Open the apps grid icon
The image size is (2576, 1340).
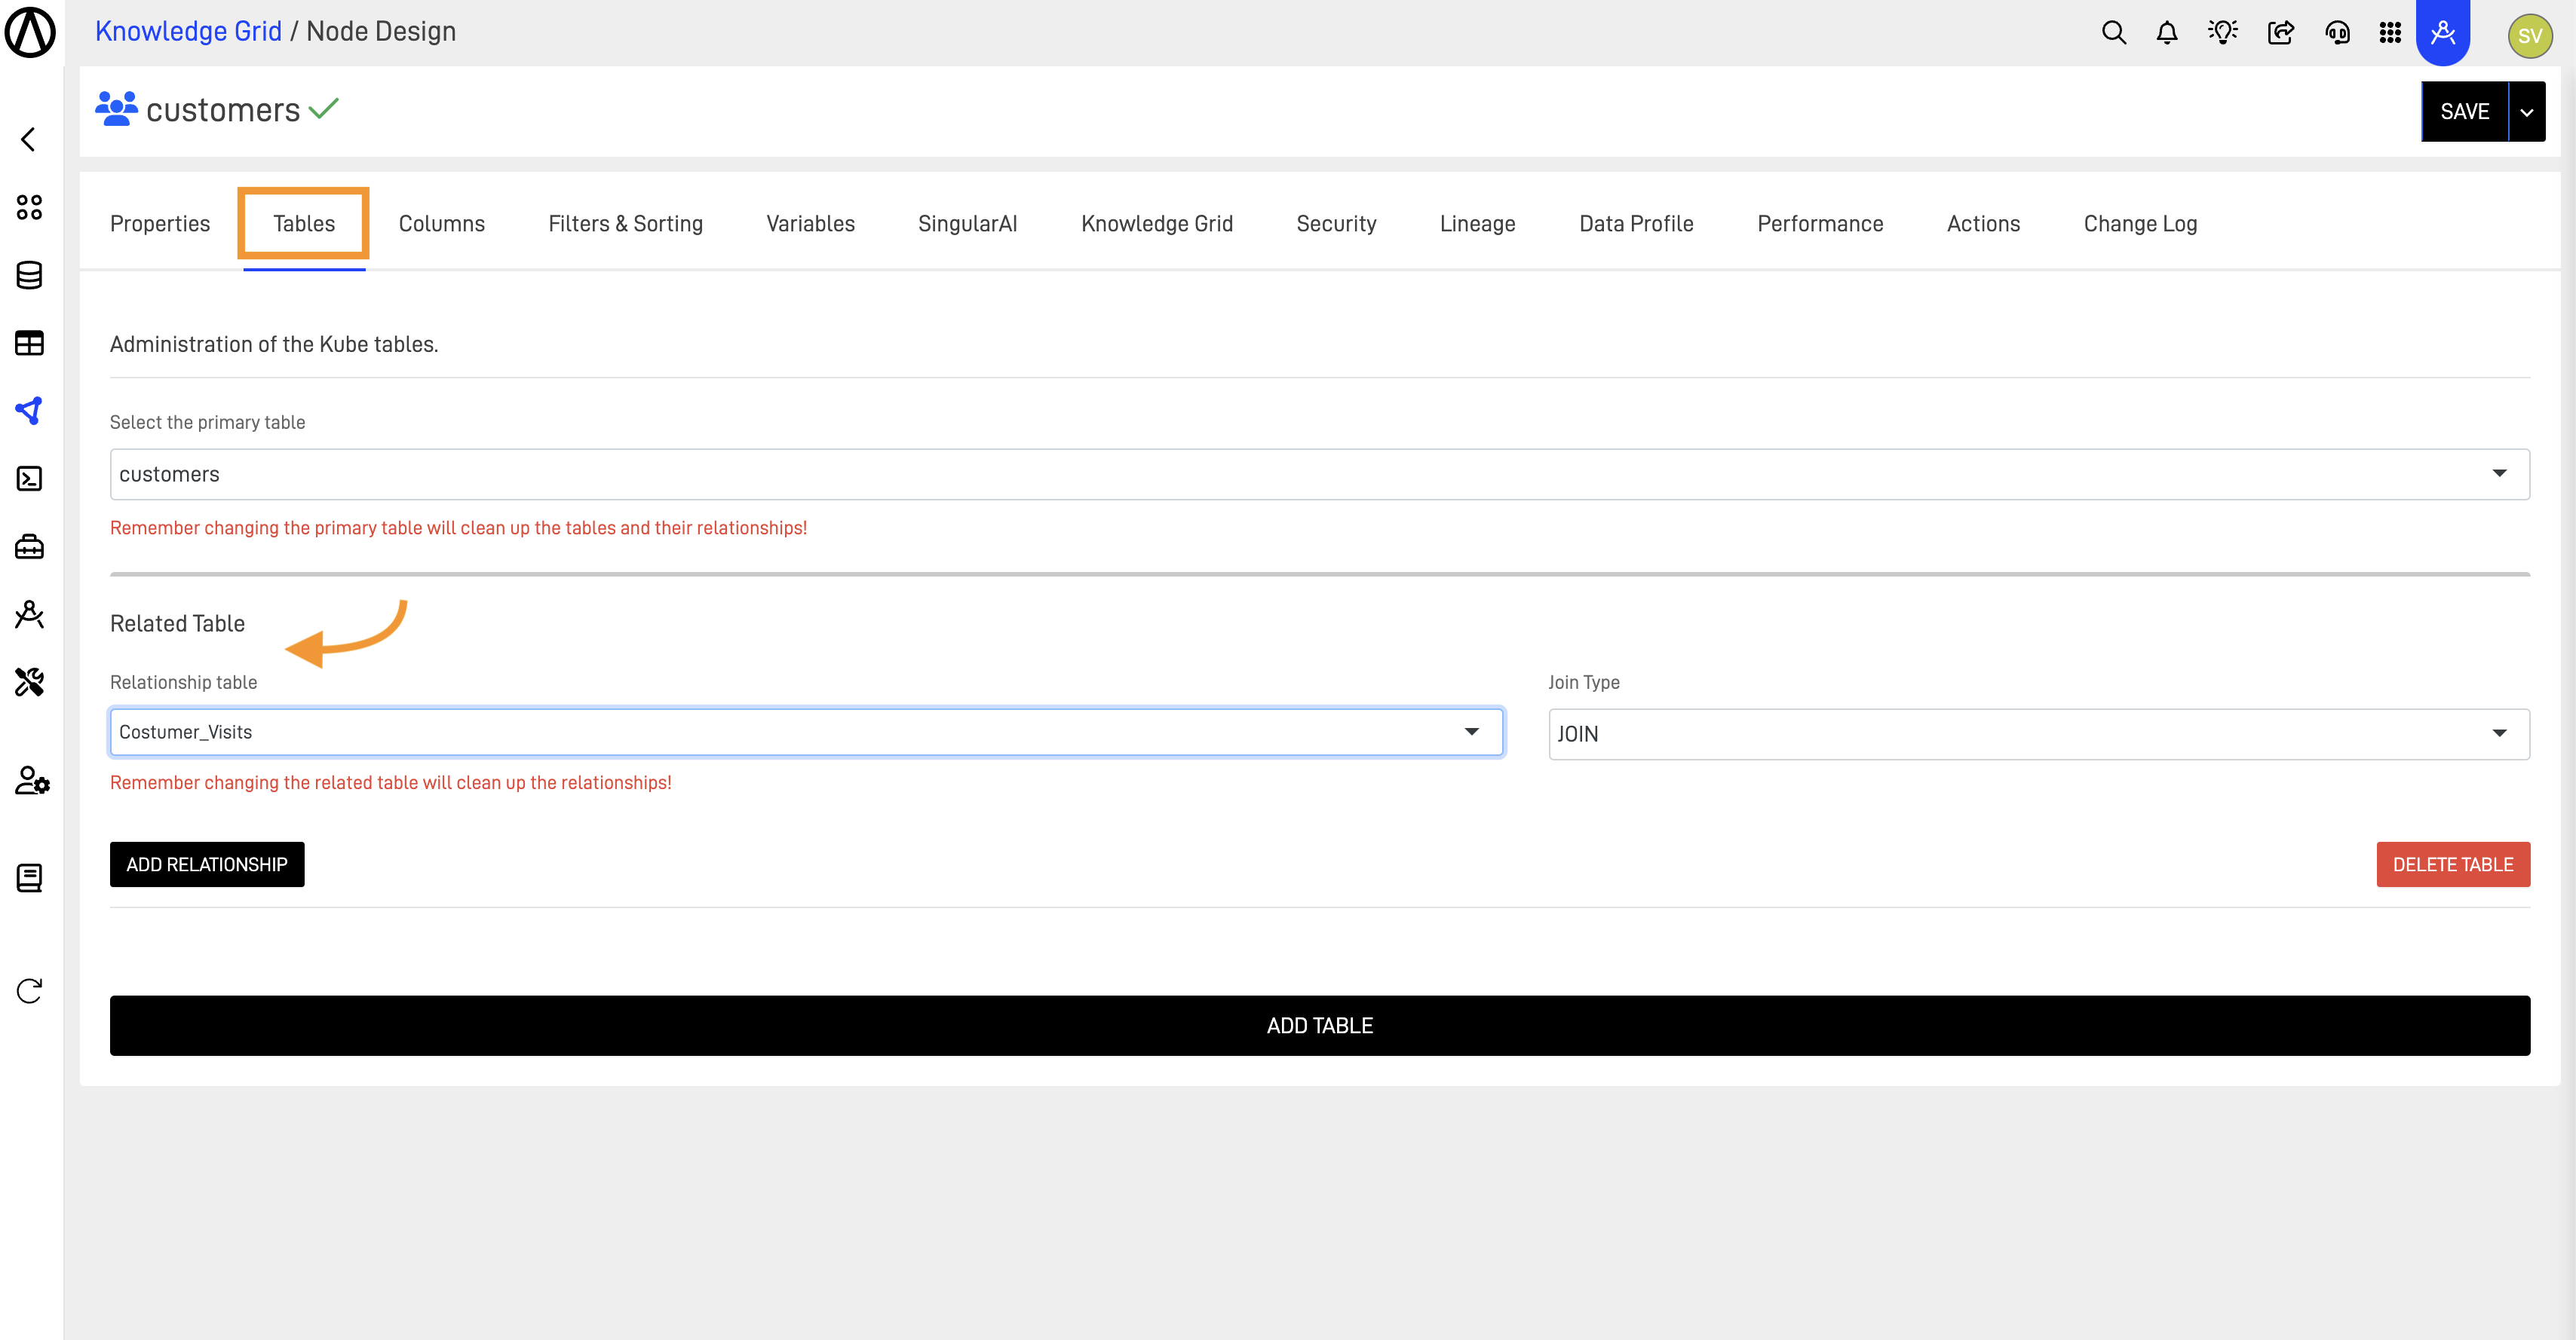2390,33
